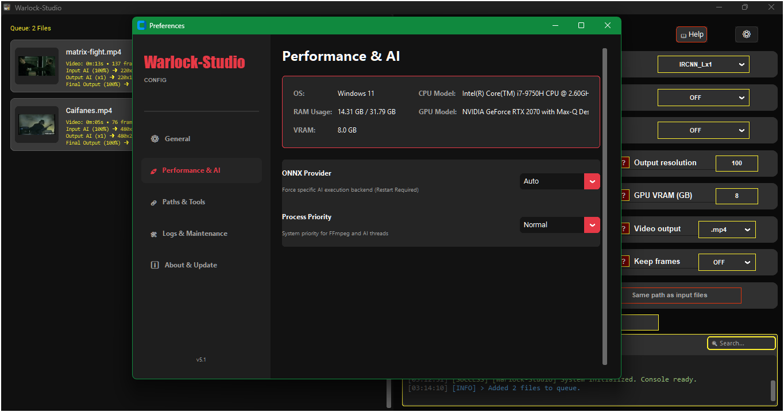The height and width of the screenshot is (412, 784).
Task: Click the Same path as input files button
Action: coord(681,296)
